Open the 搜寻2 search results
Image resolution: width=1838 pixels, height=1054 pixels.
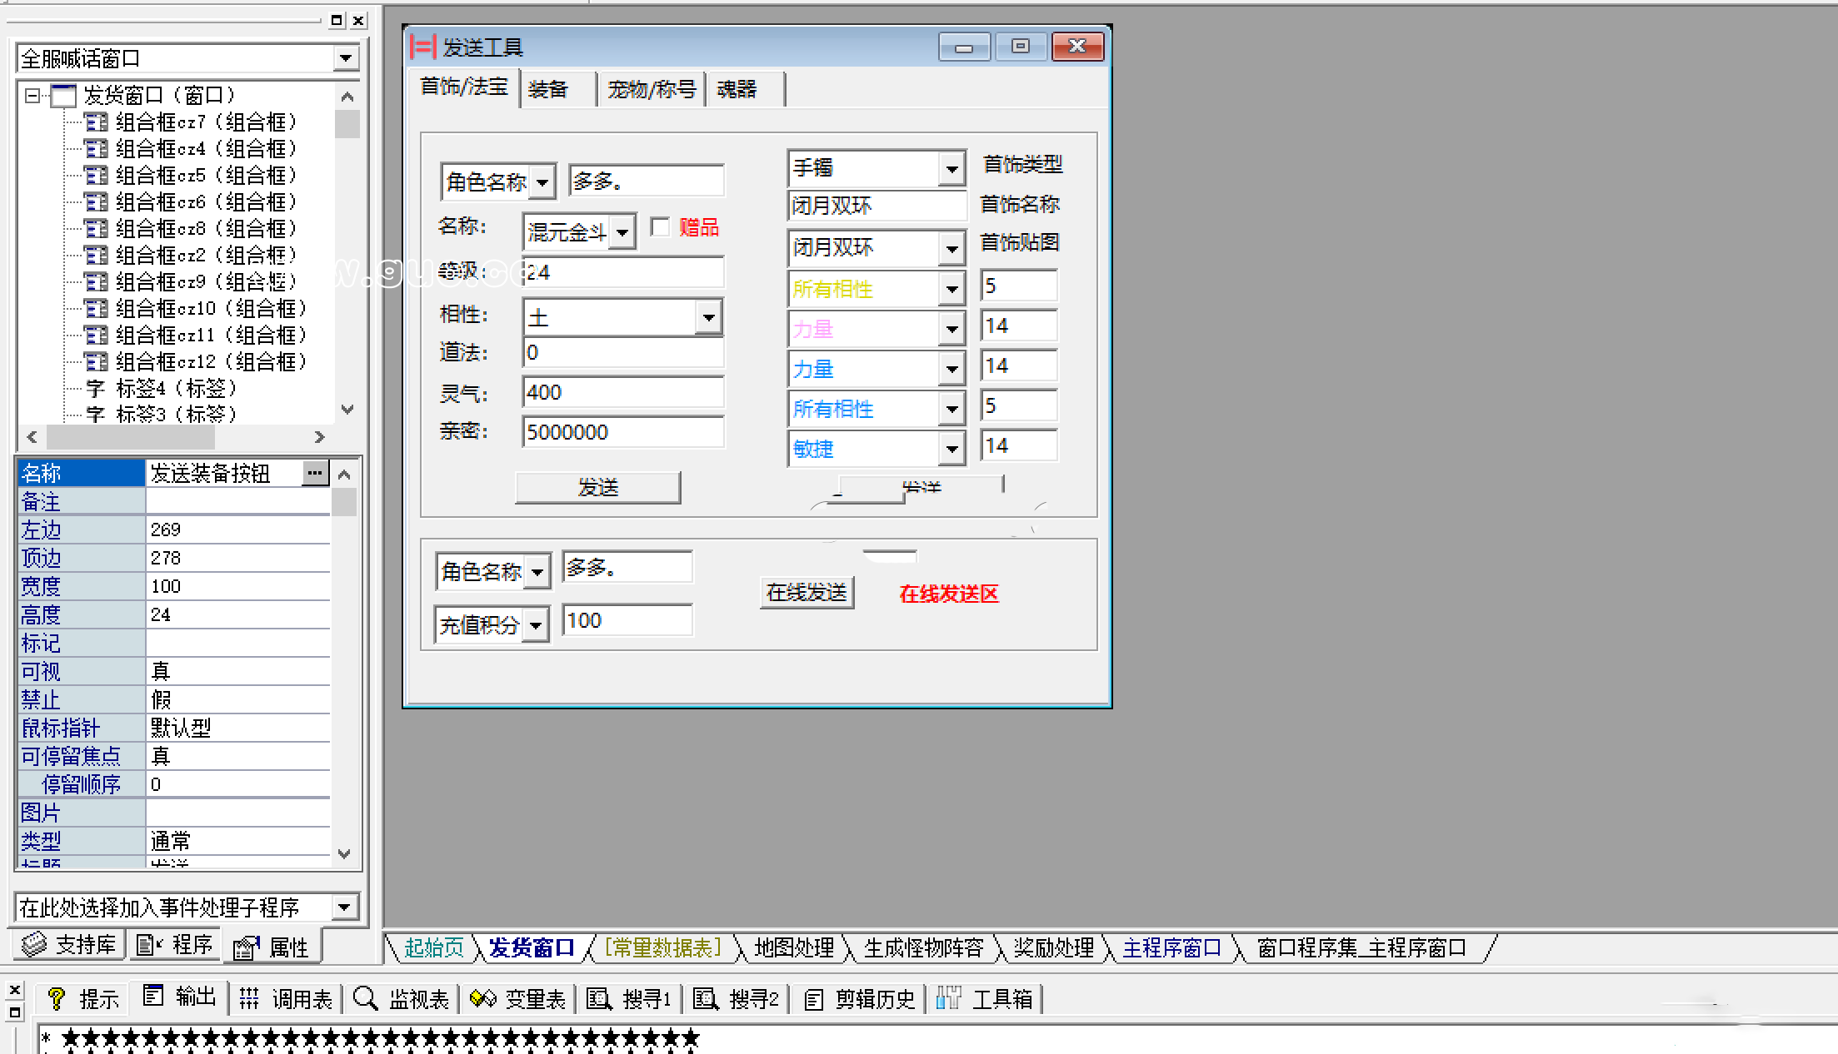coord(737,998)
